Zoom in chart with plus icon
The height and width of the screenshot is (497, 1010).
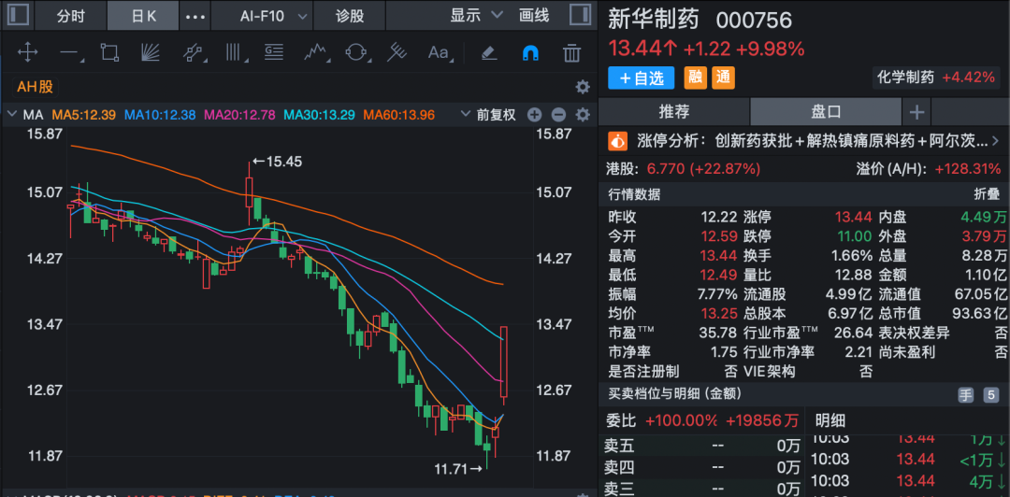tap(534, 115)
